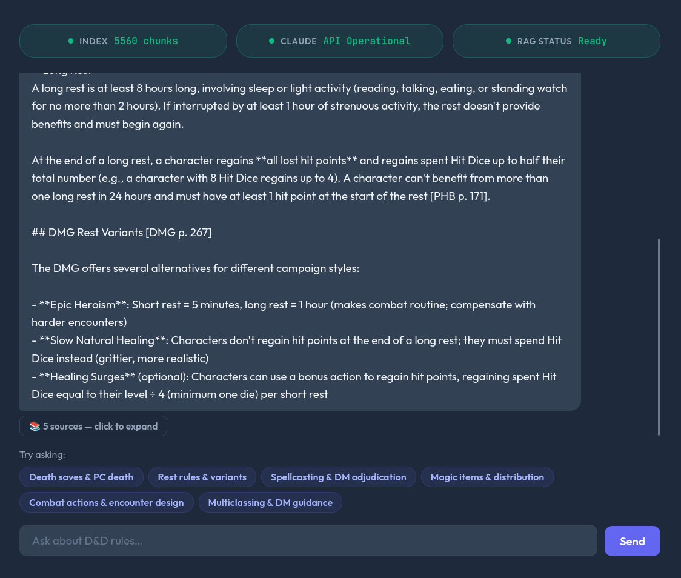The image size is (681, 578).
Task: Select Magic items & distribution suggestion
Action: [487, 477]
